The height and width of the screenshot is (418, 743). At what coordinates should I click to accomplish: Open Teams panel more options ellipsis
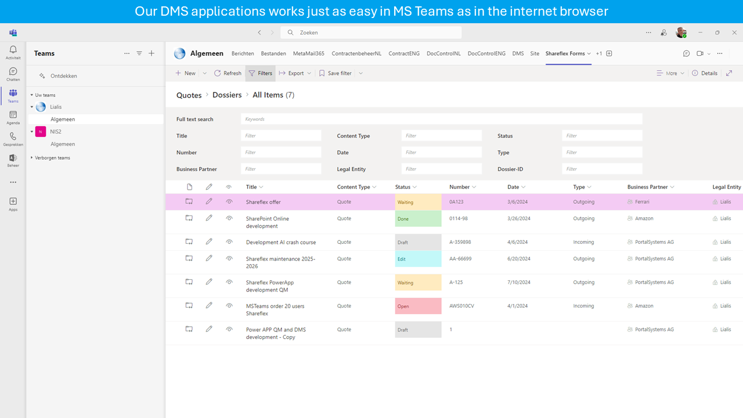[127, 53]
